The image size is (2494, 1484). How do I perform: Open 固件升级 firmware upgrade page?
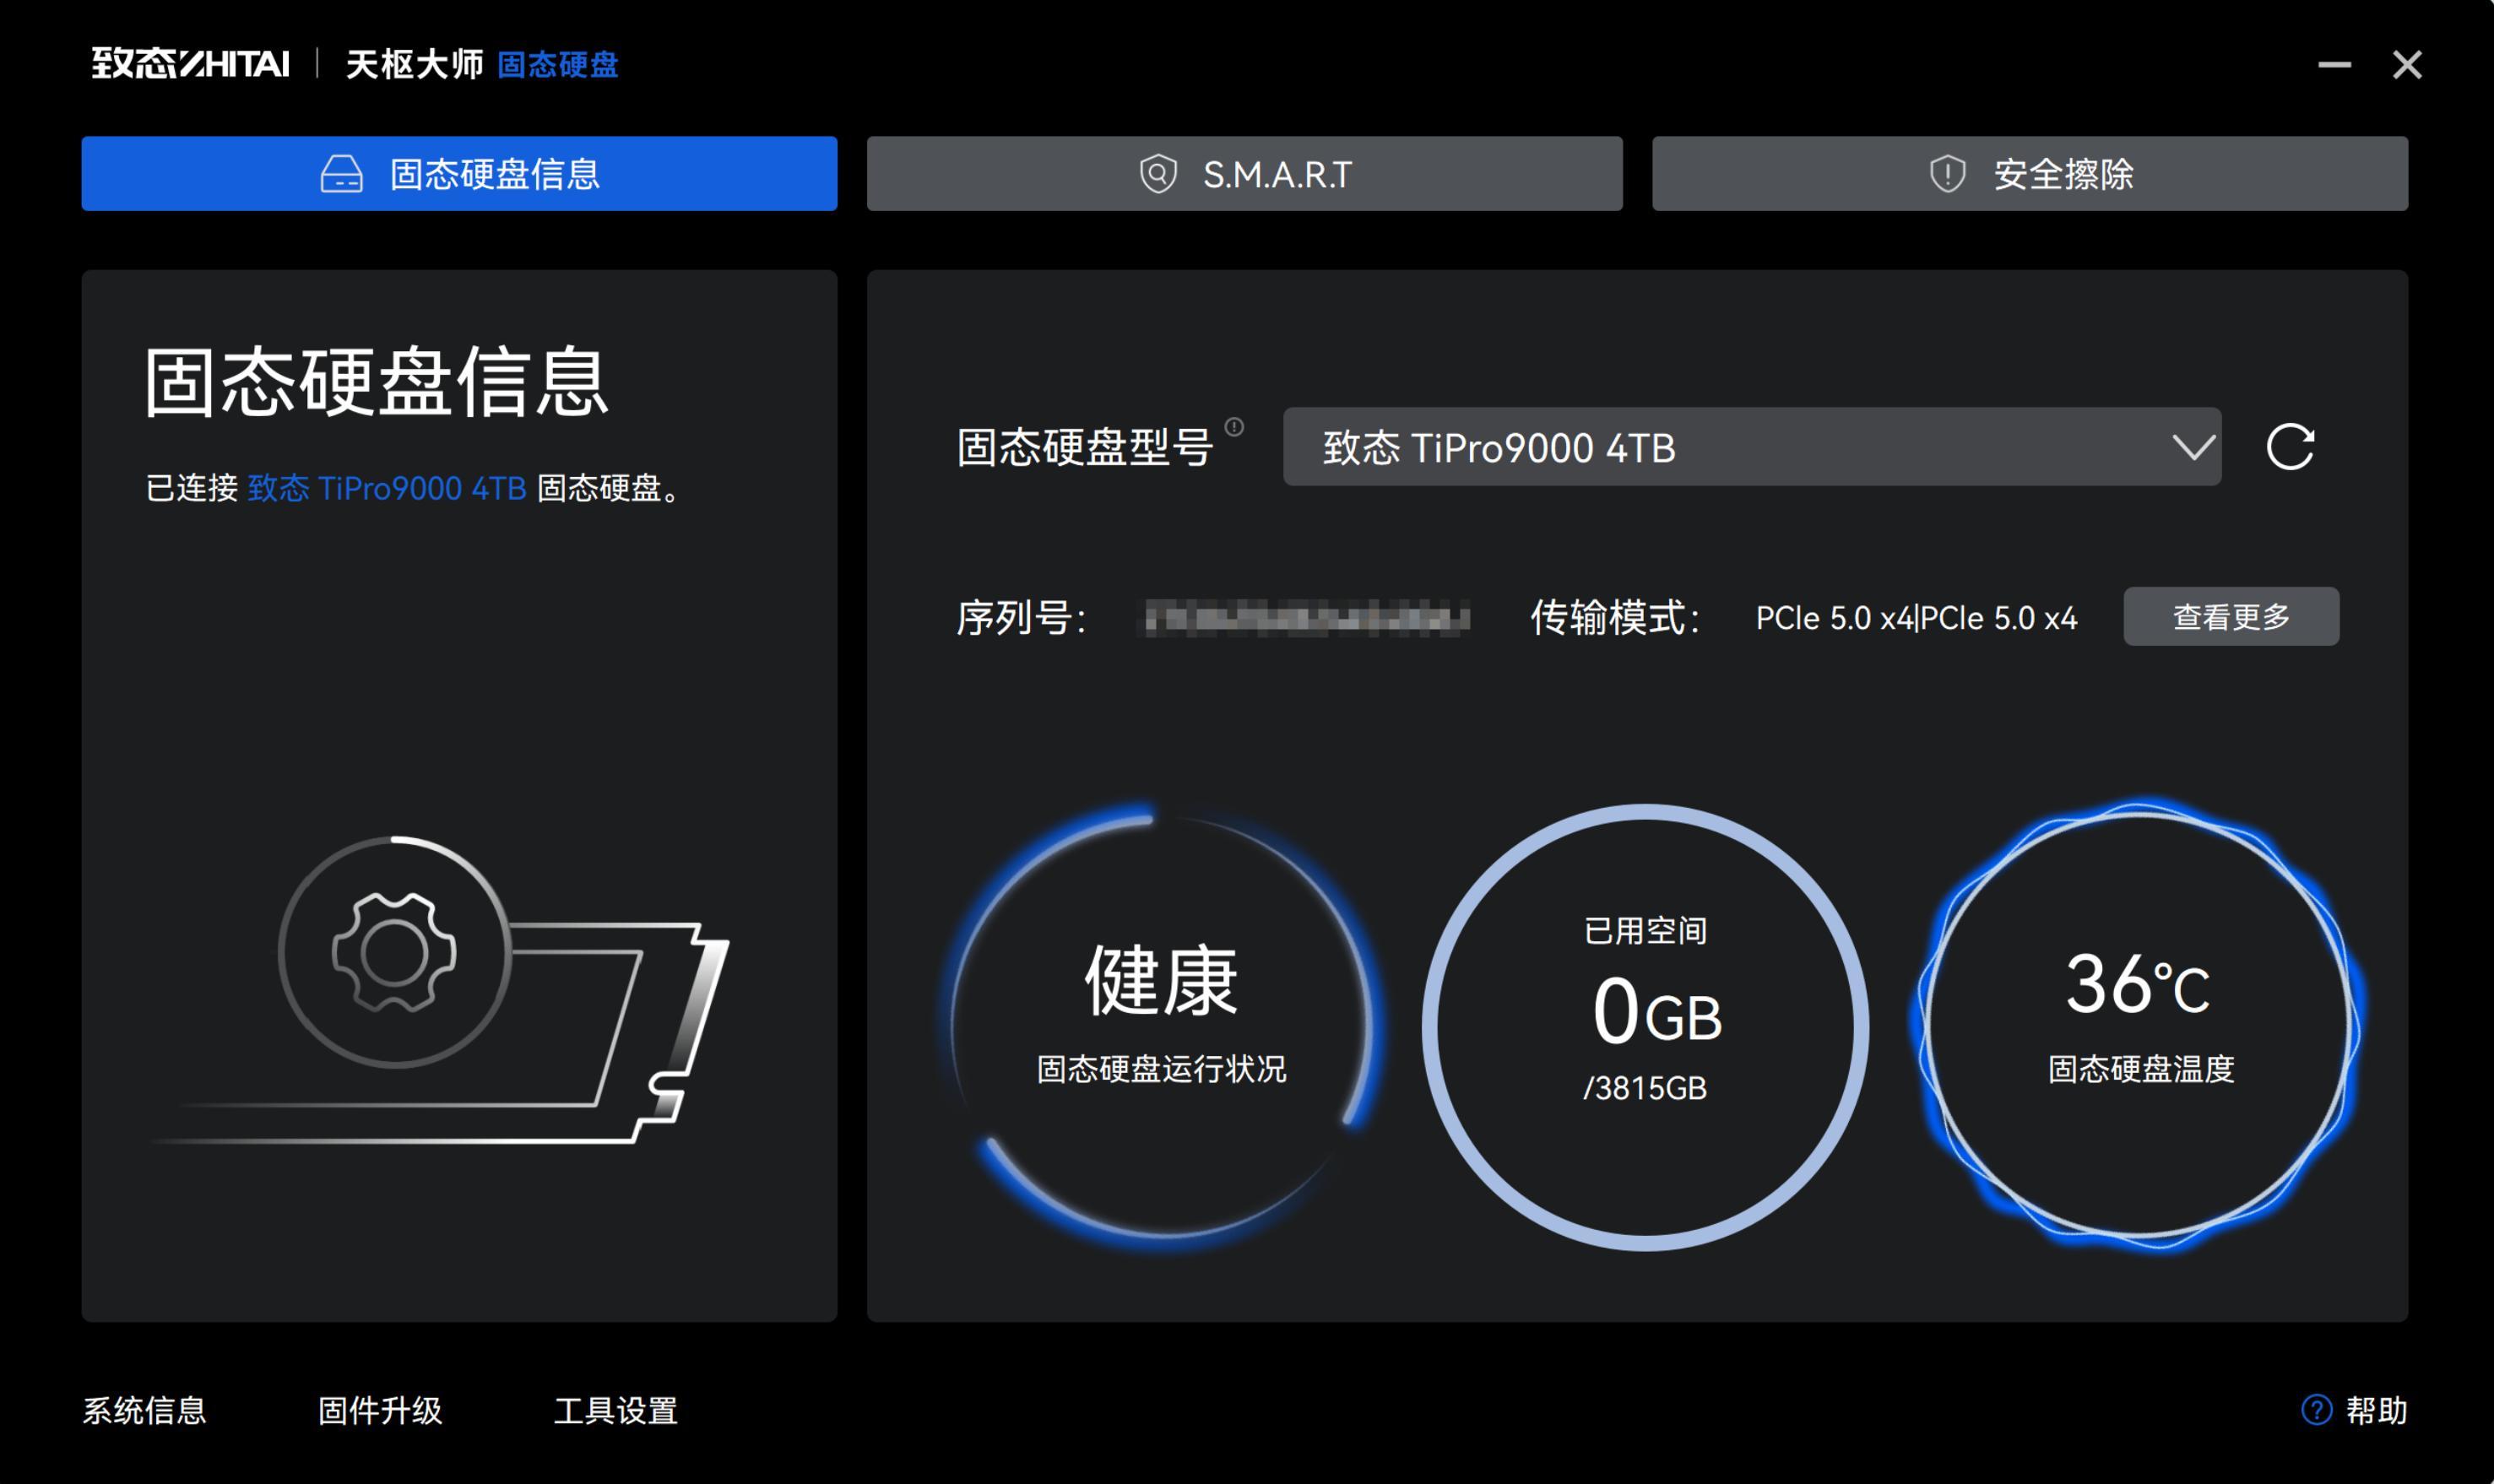(380, 1411)
